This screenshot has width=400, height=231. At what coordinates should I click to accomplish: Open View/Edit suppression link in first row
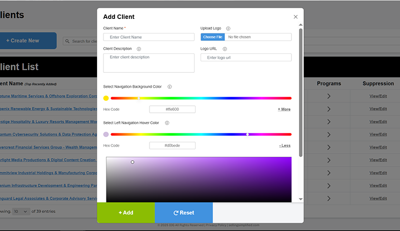378,96
